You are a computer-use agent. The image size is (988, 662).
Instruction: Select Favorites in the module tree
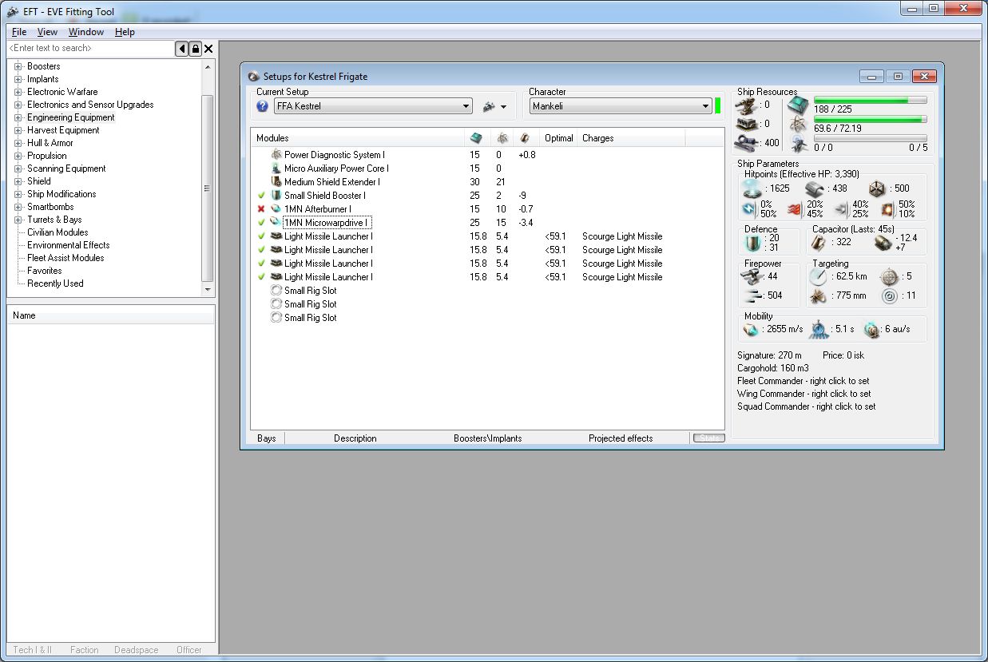point(45,271)
